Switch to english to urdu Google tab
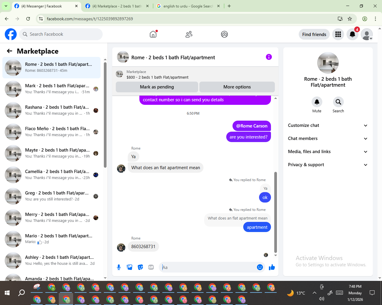The width and height of the screenshot is (382, 305). click(x=188, y=6)
